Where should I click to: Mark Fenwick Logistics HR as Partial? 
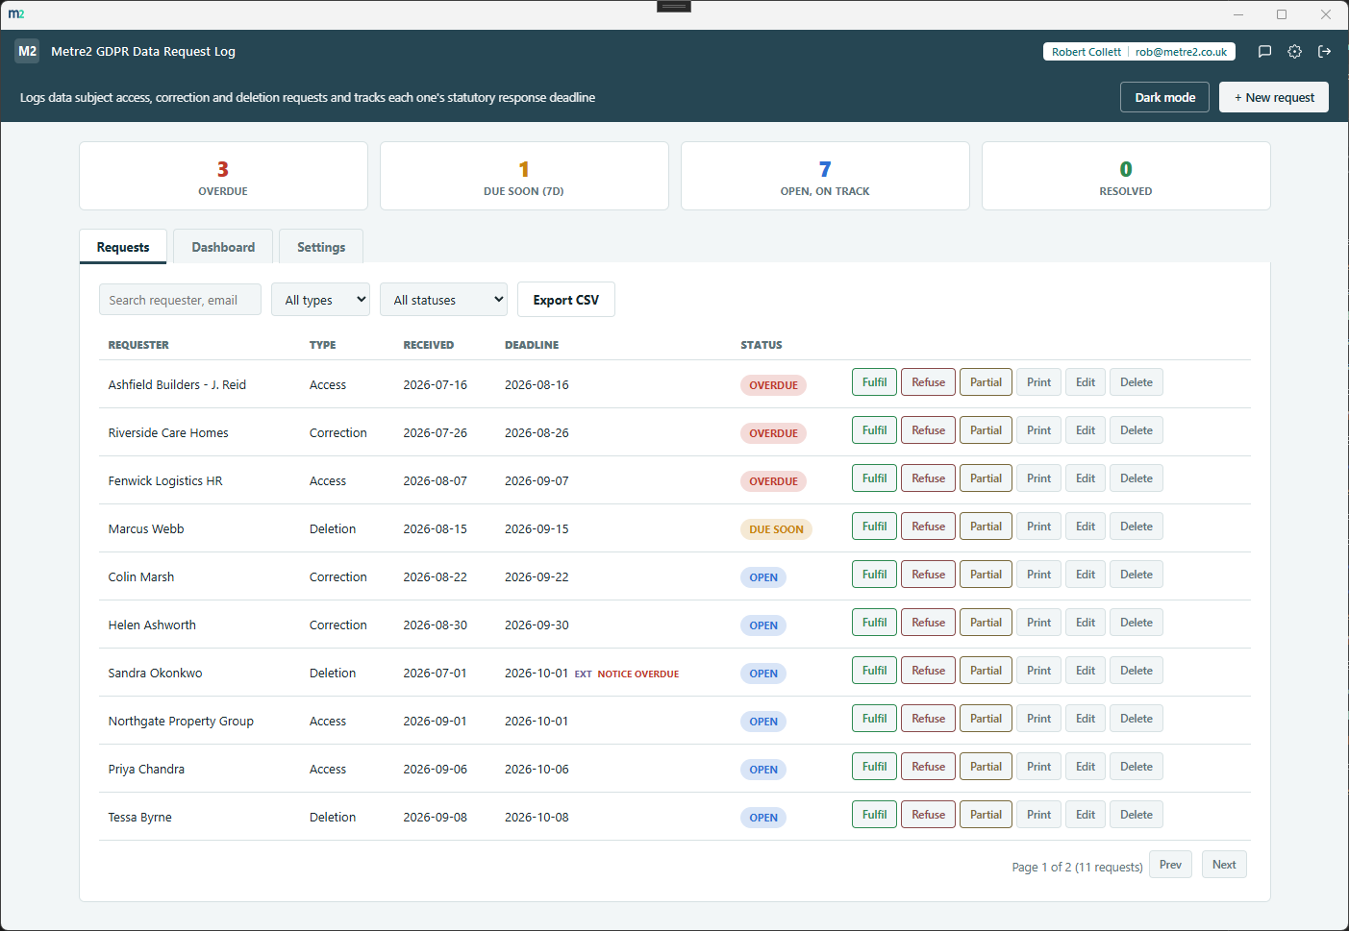(986, 478)
